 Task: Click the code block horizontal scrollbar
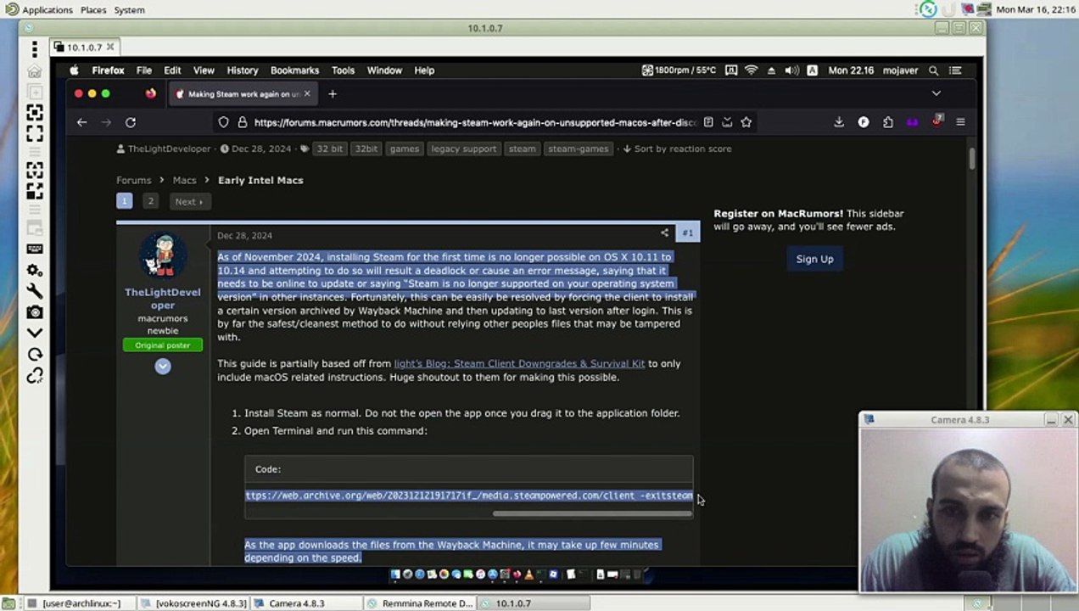pyautogui.click(x=592, y=513)
